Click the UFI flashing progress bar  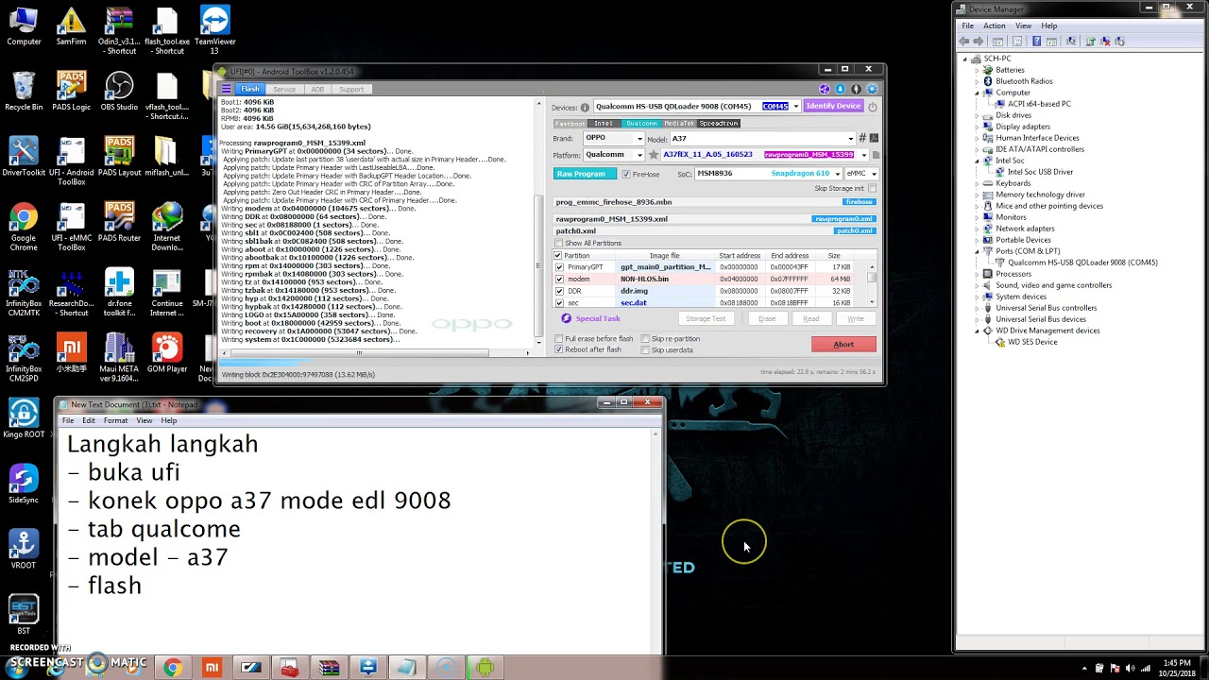coord(550,363)
